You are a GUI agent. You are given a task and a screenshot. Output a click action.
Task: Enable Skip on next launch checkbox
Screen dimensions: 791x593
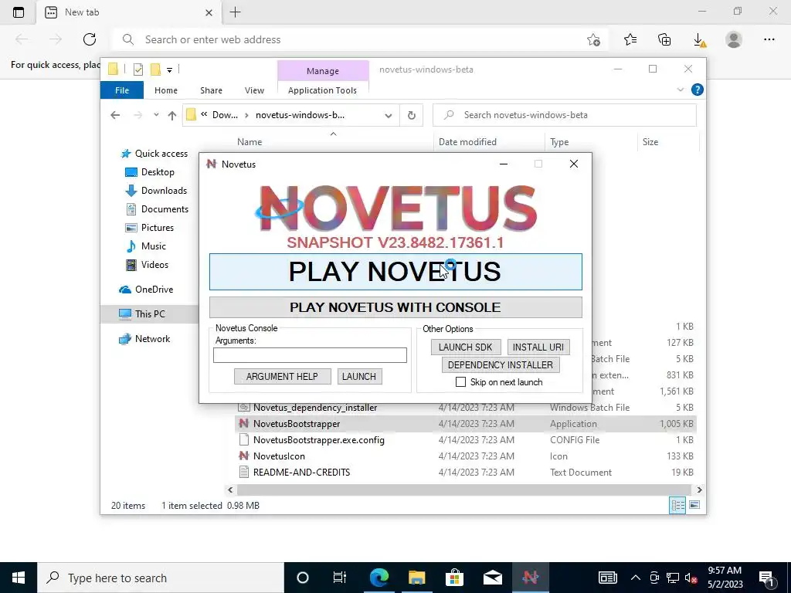coord(460,381)
